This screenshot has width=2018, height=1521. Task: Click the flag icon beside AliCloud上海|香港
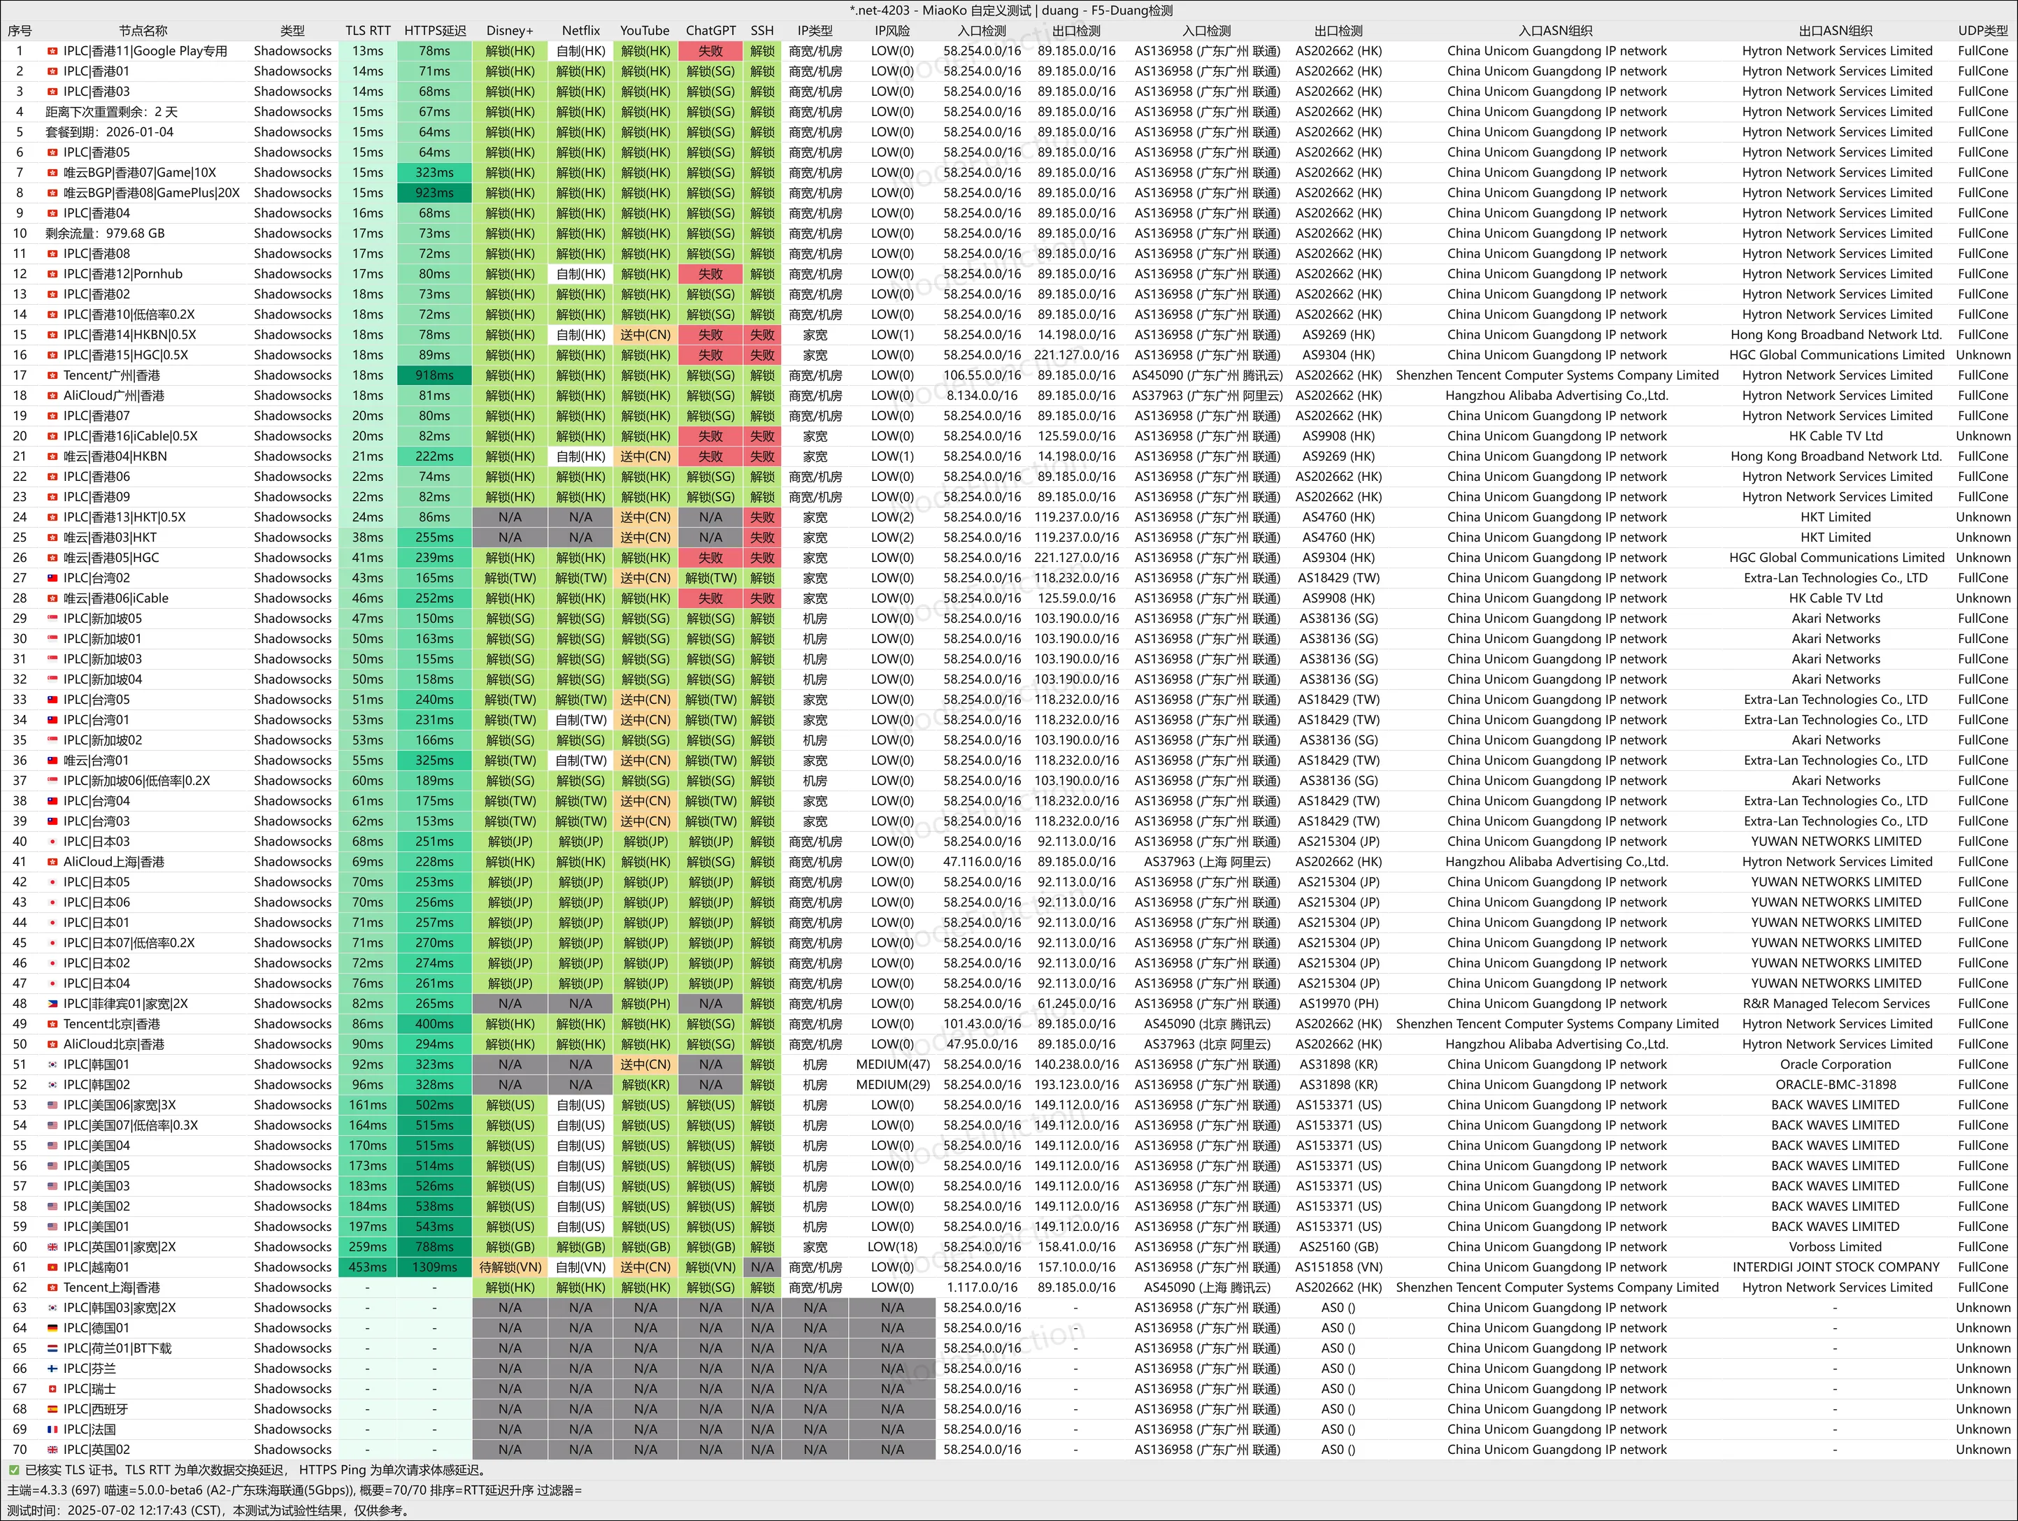tap(52, 862)
